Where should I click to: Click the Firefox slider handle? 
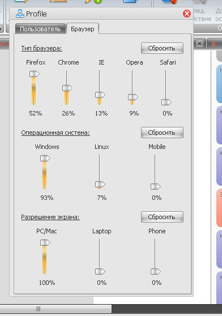click(35, 74)
